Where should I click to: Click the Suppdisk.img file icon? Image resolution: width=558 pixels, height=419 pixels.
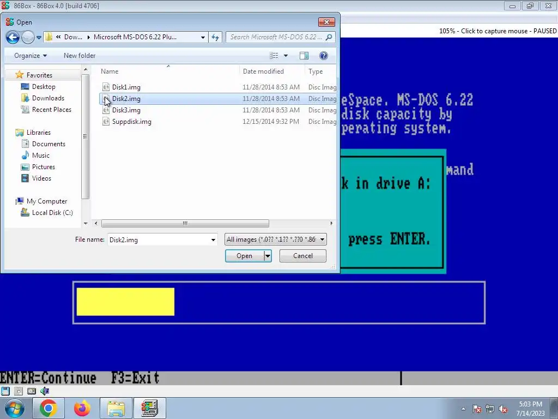pyautogui.click(x=106, y=122)
